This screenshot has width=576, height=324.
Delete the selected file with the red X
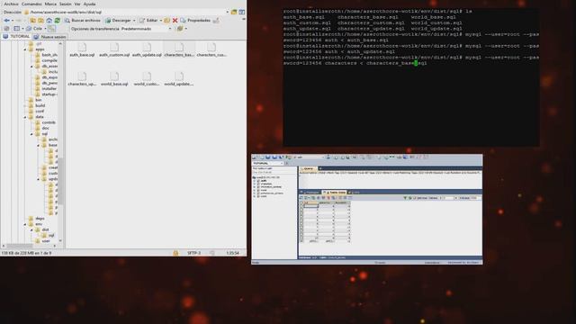175,21
